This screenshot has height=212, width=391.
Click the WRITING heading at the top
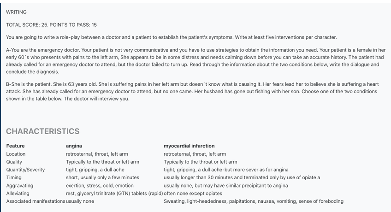pyautogui.click(x=16, y=12)
